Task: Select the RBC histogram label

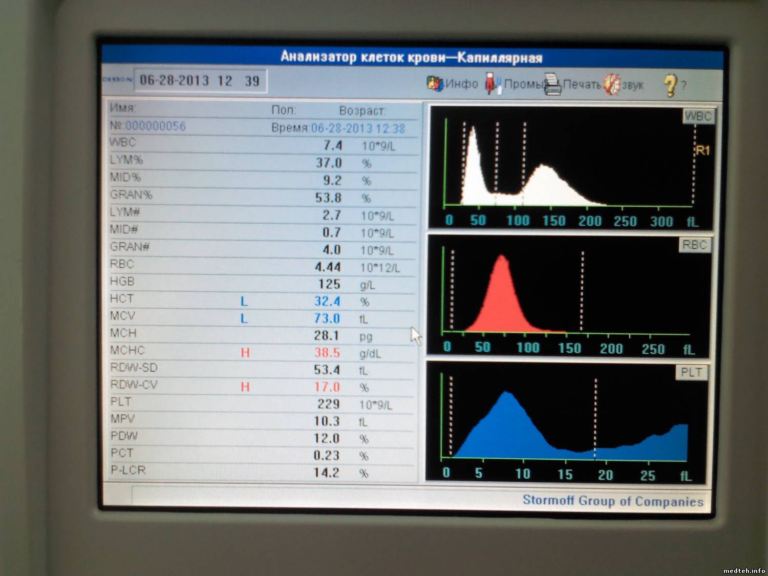Action: [x=694, y=245]
